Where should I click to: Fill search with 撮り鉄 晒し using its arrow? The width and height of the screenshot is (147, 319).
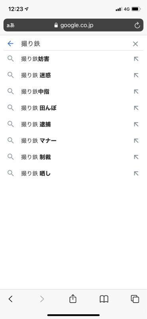pos(136,173)
